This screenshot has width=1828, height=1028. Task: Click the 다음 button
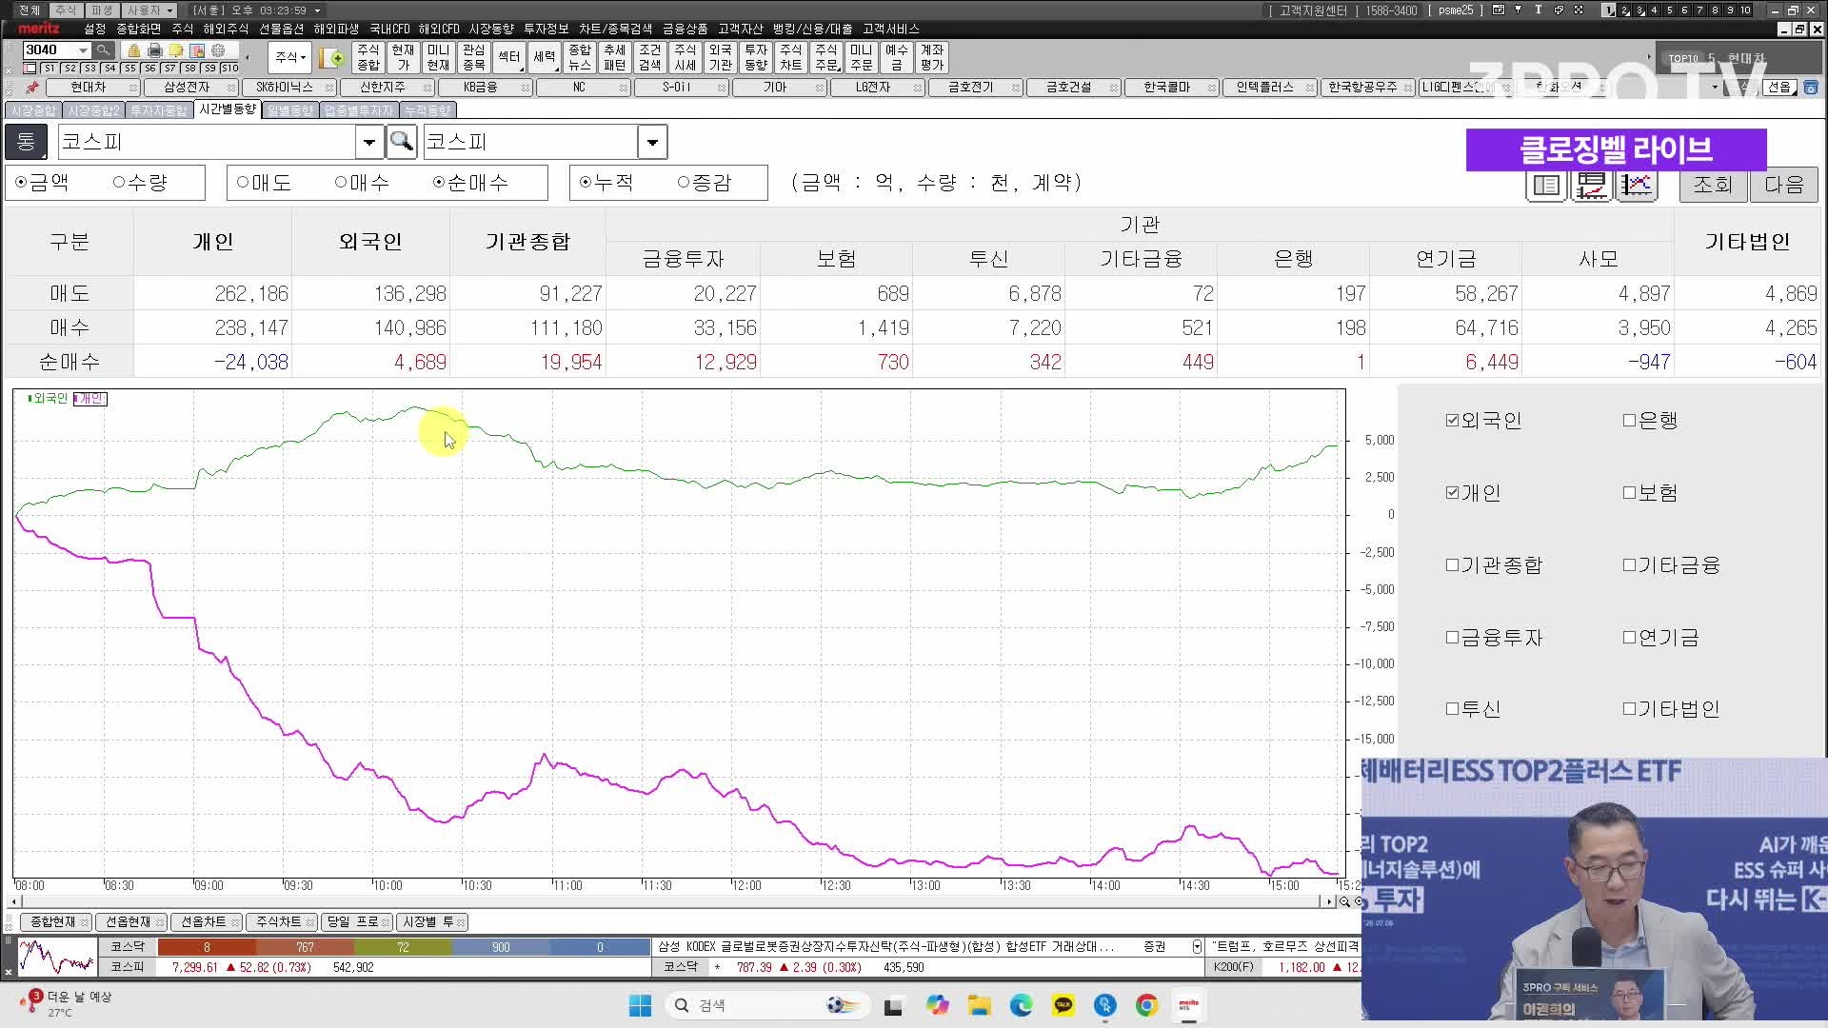[x=1784, y=185]
